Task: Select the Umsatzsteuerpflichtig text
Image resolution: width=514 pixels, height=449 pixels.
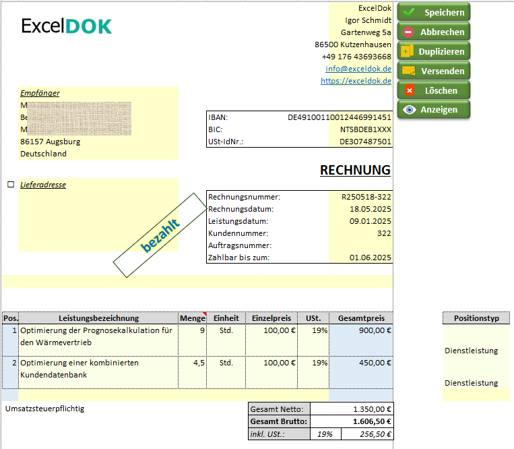Action: tap(44, 409)
